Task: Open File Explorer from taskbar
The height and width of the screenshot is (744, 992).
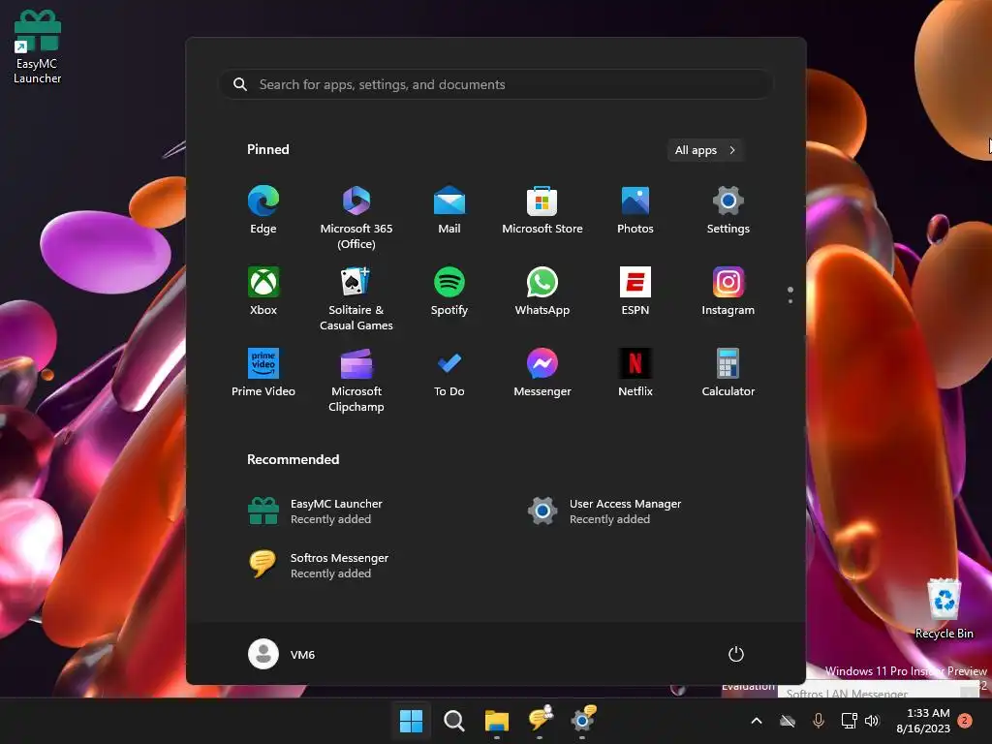Action: [497, 721]
